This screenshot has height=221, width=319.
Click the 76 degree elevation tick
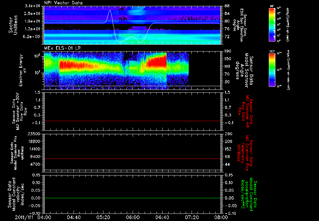227,29
